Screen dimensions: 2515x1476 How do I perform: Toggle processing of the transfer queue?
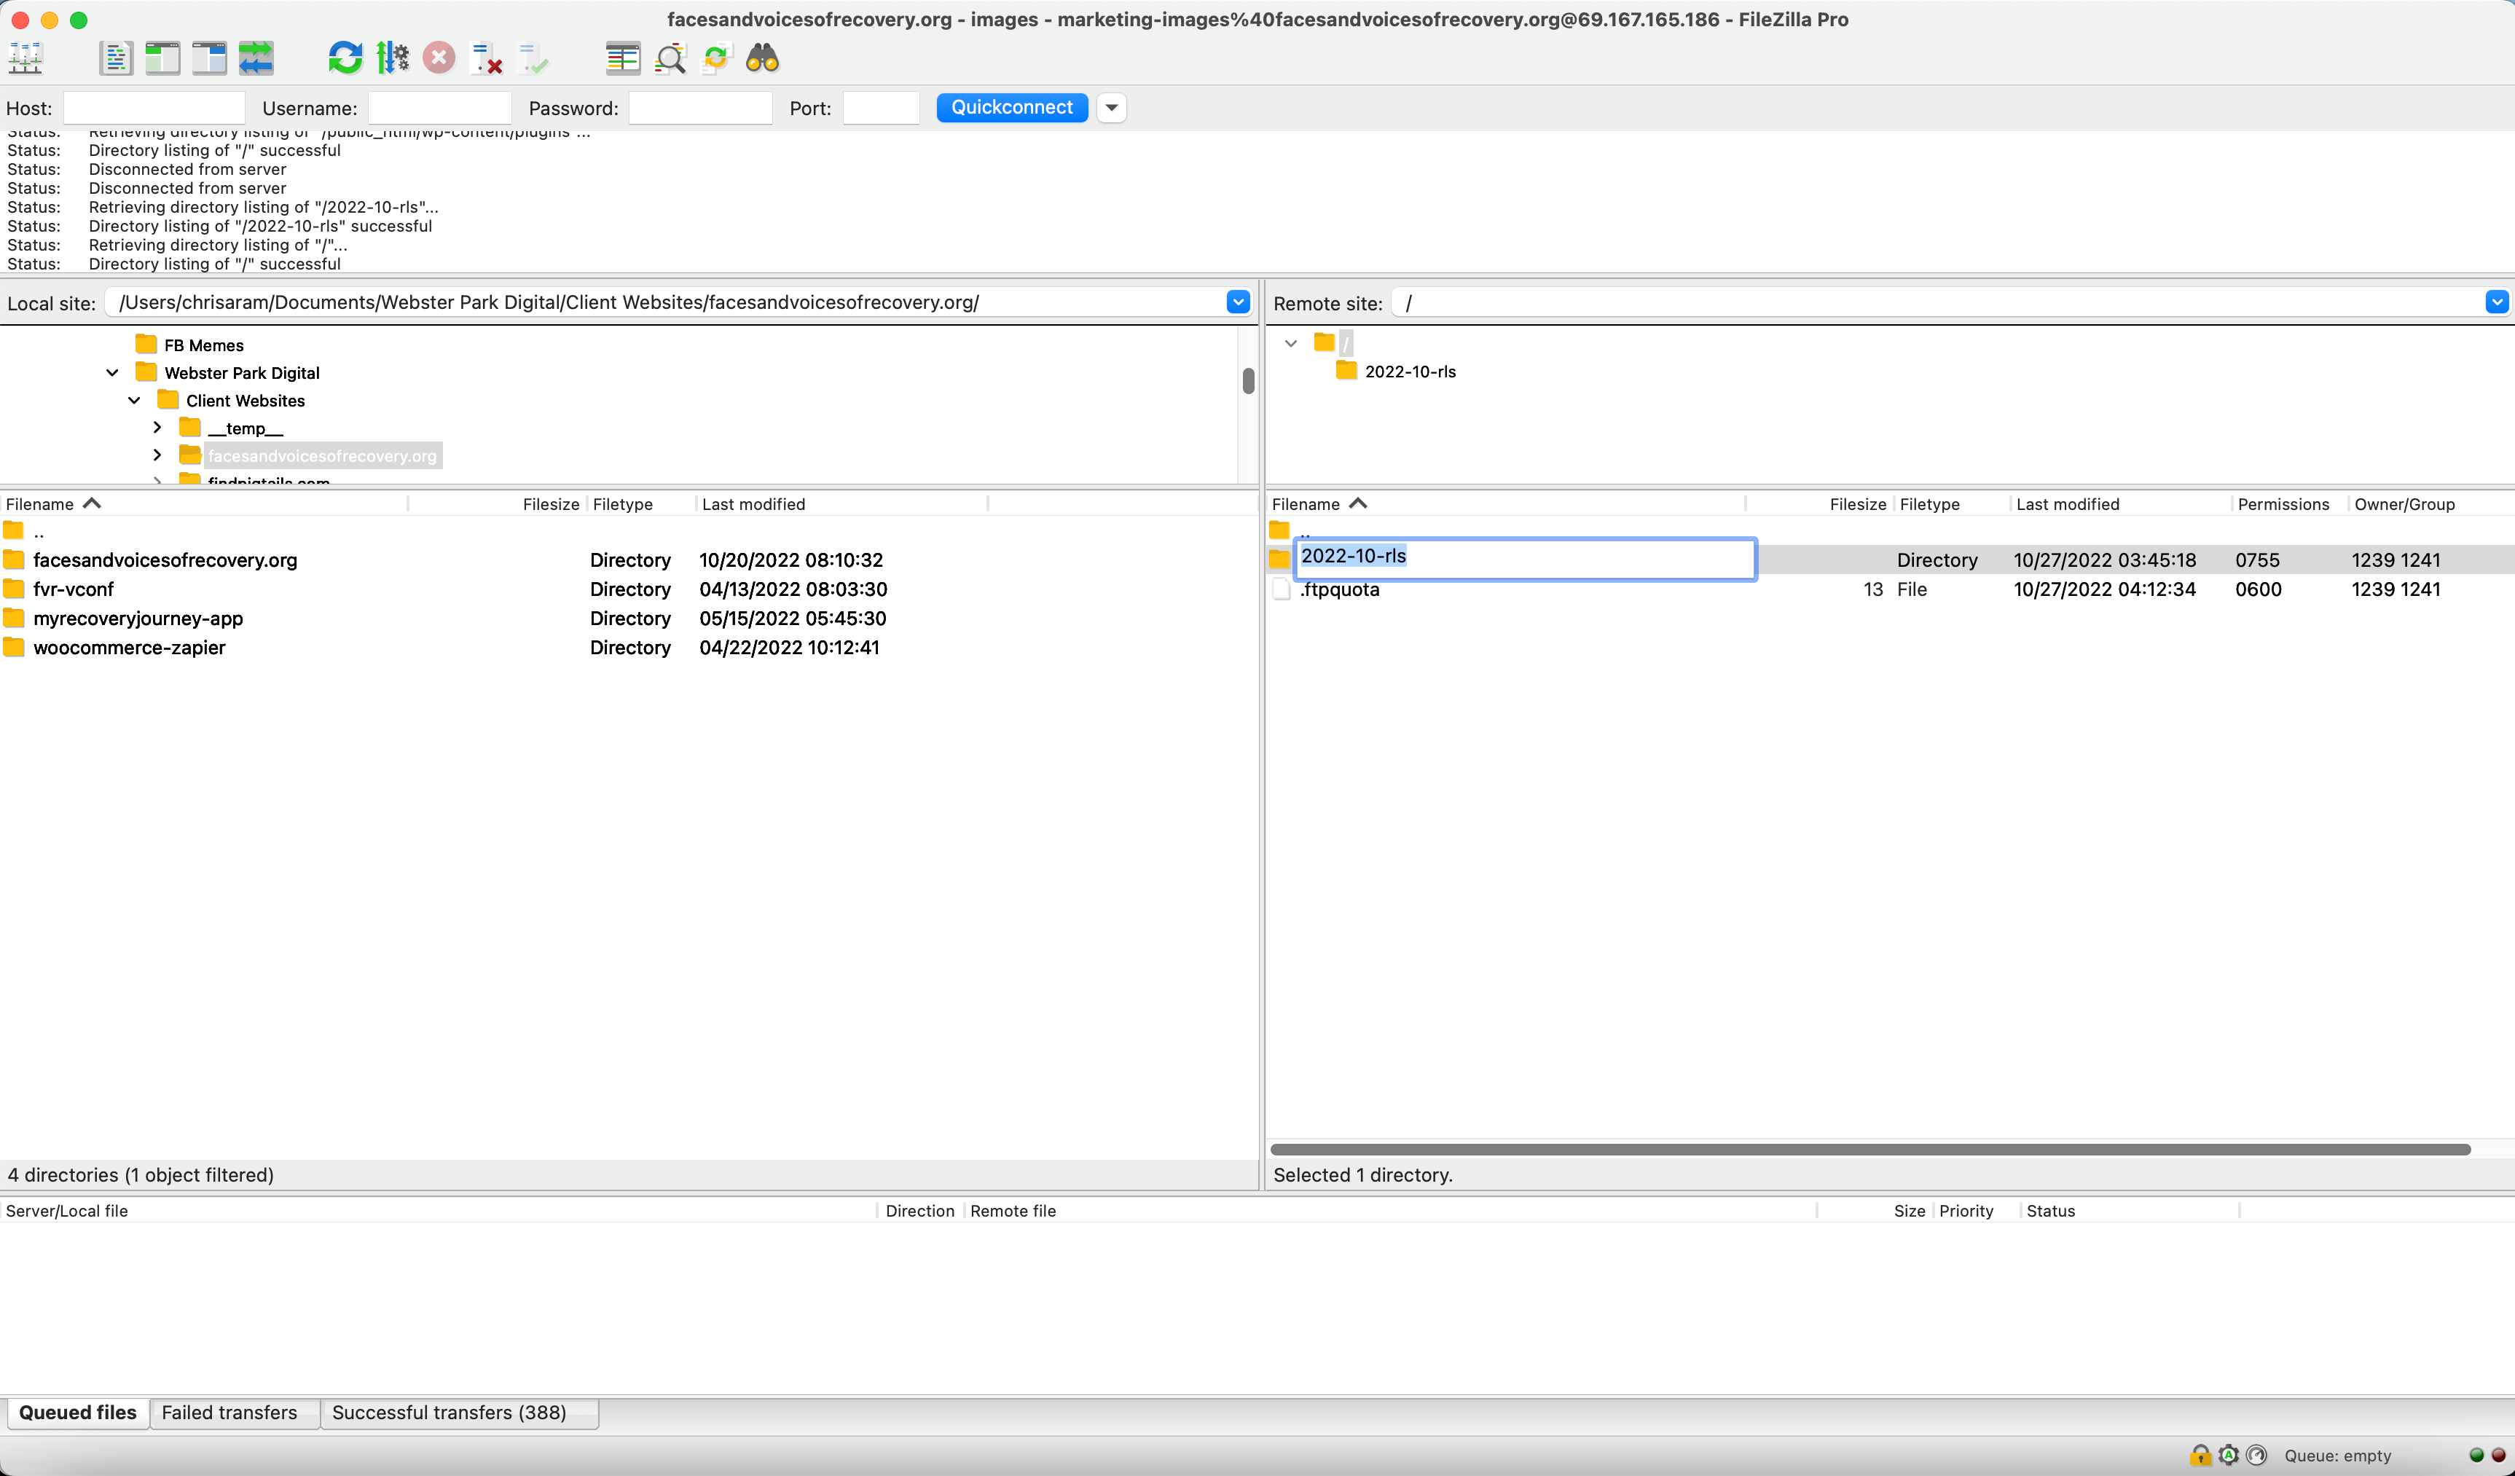(x=392, y=58)
